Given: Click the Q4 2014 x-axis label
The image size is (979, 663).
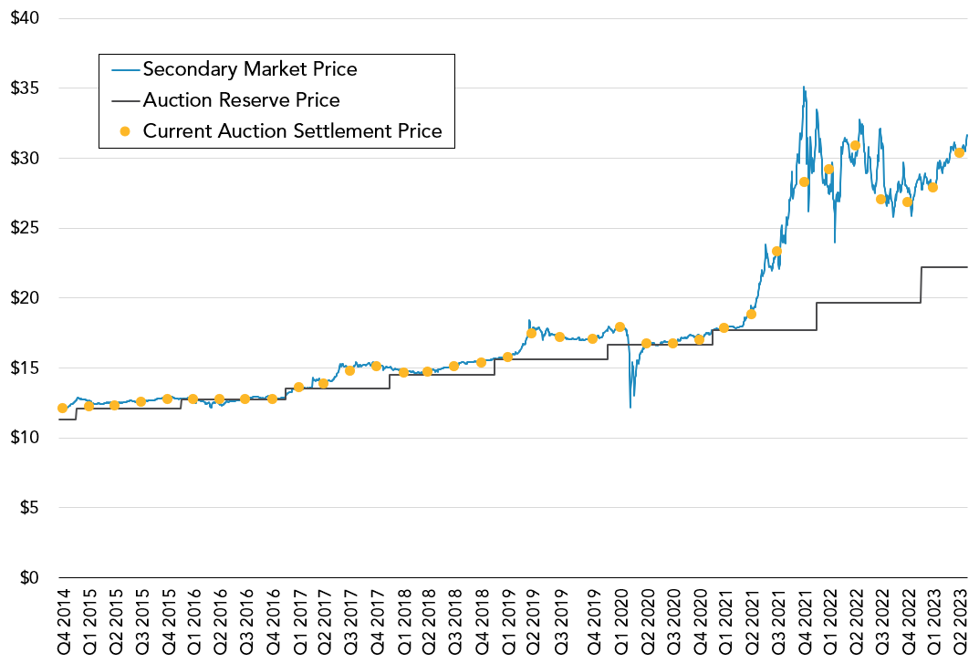Looking at the screenshot, I should point(66,621).
